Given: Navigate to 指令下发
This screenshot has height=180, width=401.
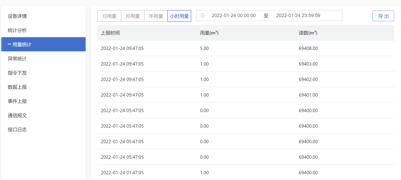Looking at the screenshot, I should coord(17,73).
